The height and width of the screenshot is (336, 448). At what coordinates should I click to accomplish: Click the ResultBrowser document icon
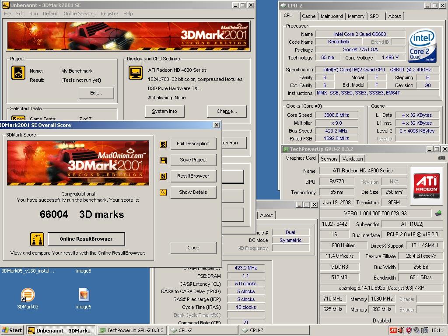pyautogui.click(x=163, y=176)
